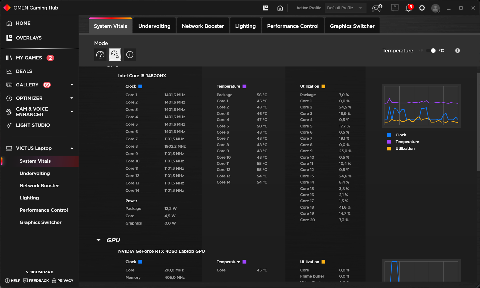Click the 12,2 W package power value
Image resolution: width=480 pixels, height=288 pixels.
click(x=170, y=209)
